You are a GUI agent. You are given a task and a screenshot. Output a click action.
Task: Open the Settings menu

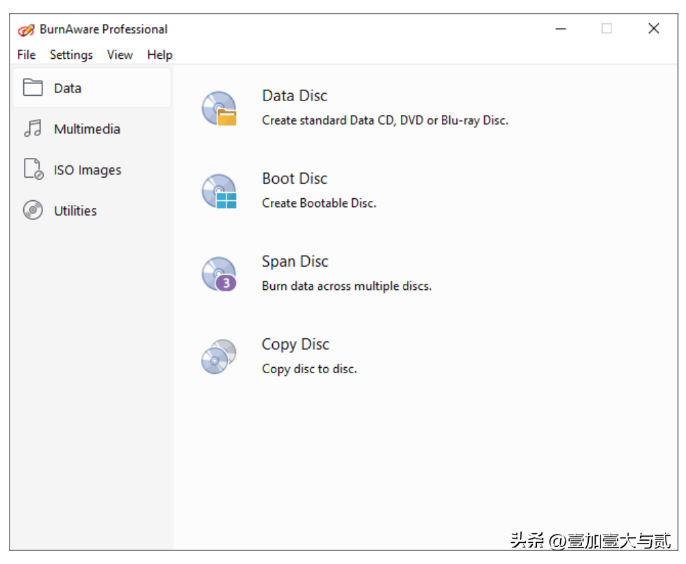click(x=71, y=55)
